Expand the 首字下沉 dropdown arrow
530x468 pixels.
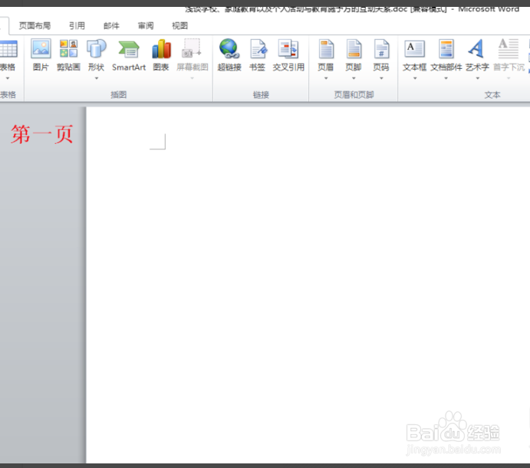509,78
